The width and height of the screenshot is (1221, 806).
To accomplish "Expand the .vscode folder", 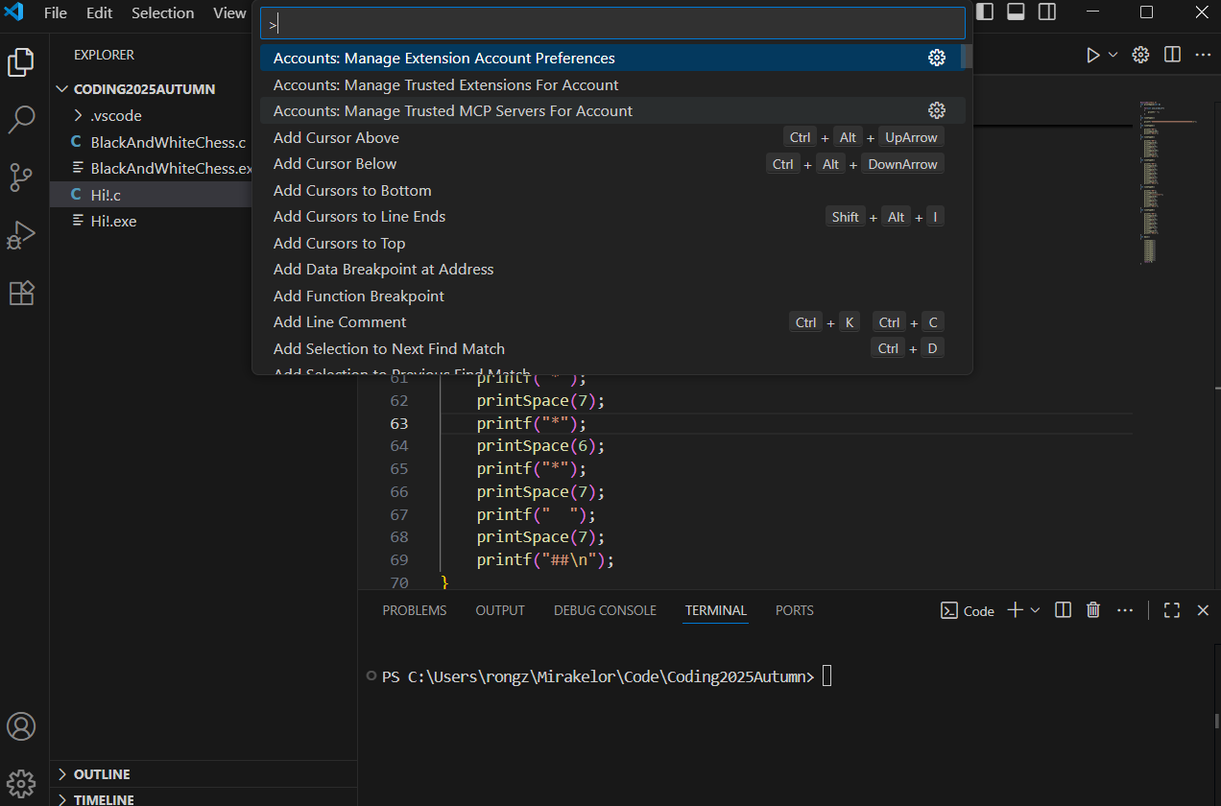I will pos(115,115).
